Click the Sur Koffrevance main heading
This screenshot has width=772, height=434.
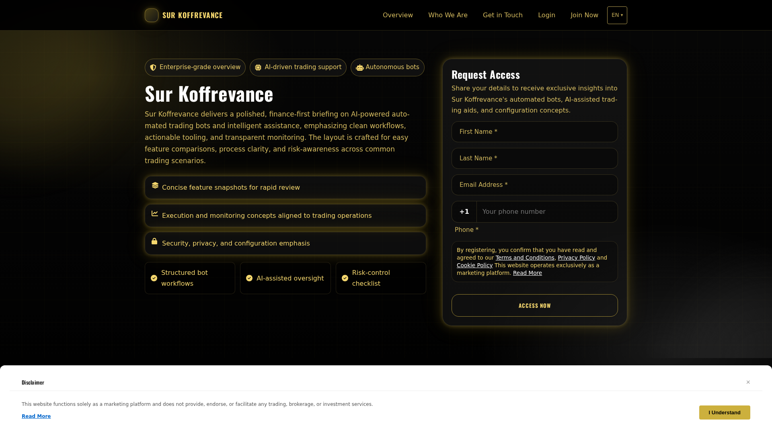pos(209,94)
